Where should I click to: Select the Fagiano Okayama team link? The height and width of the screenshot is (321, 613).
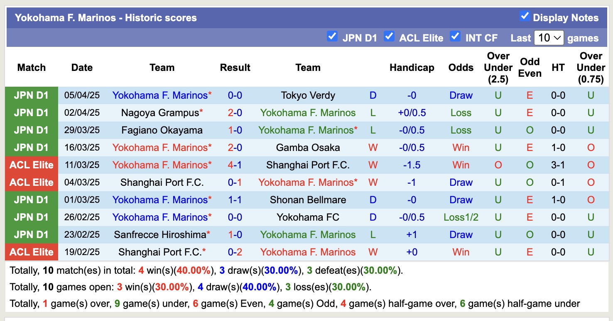162,130
